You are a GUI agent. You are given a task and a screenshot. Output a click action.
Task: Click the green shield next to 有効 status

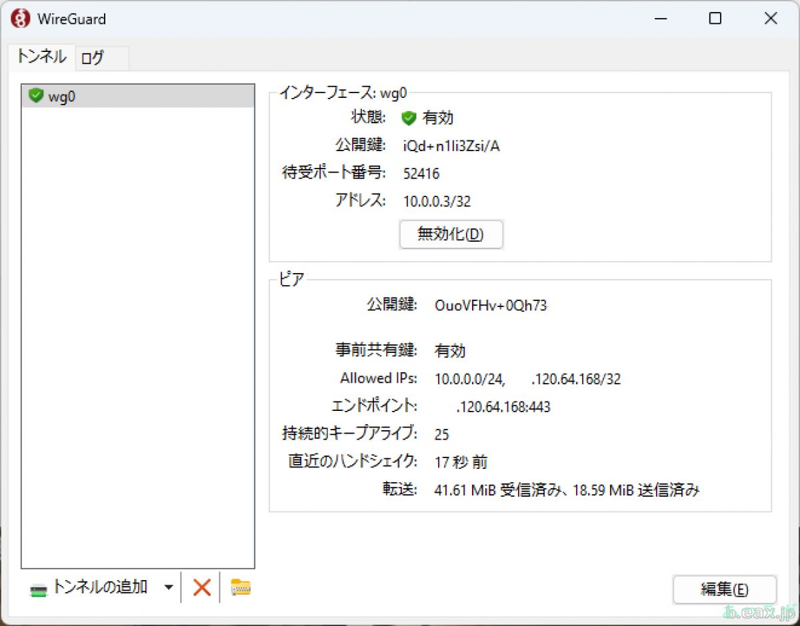click(x=409, y=119)
